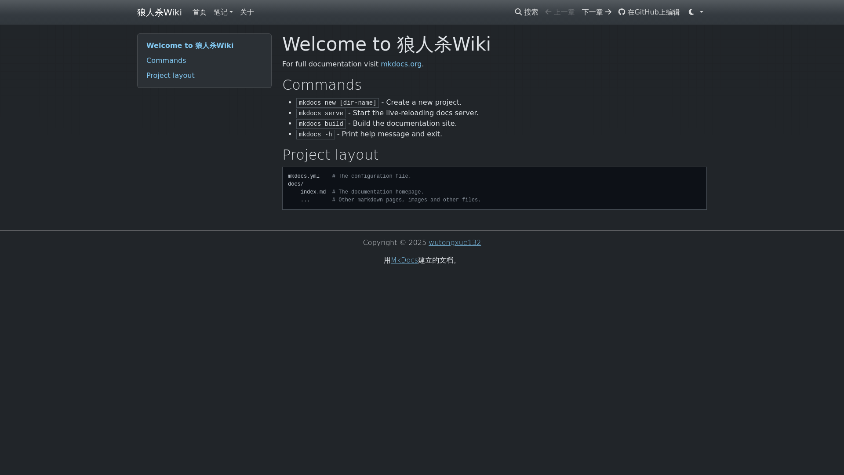This screenshot has height=475, width=844.
Task: Click 'docs/' in the code block
Action: pos(296,184)
